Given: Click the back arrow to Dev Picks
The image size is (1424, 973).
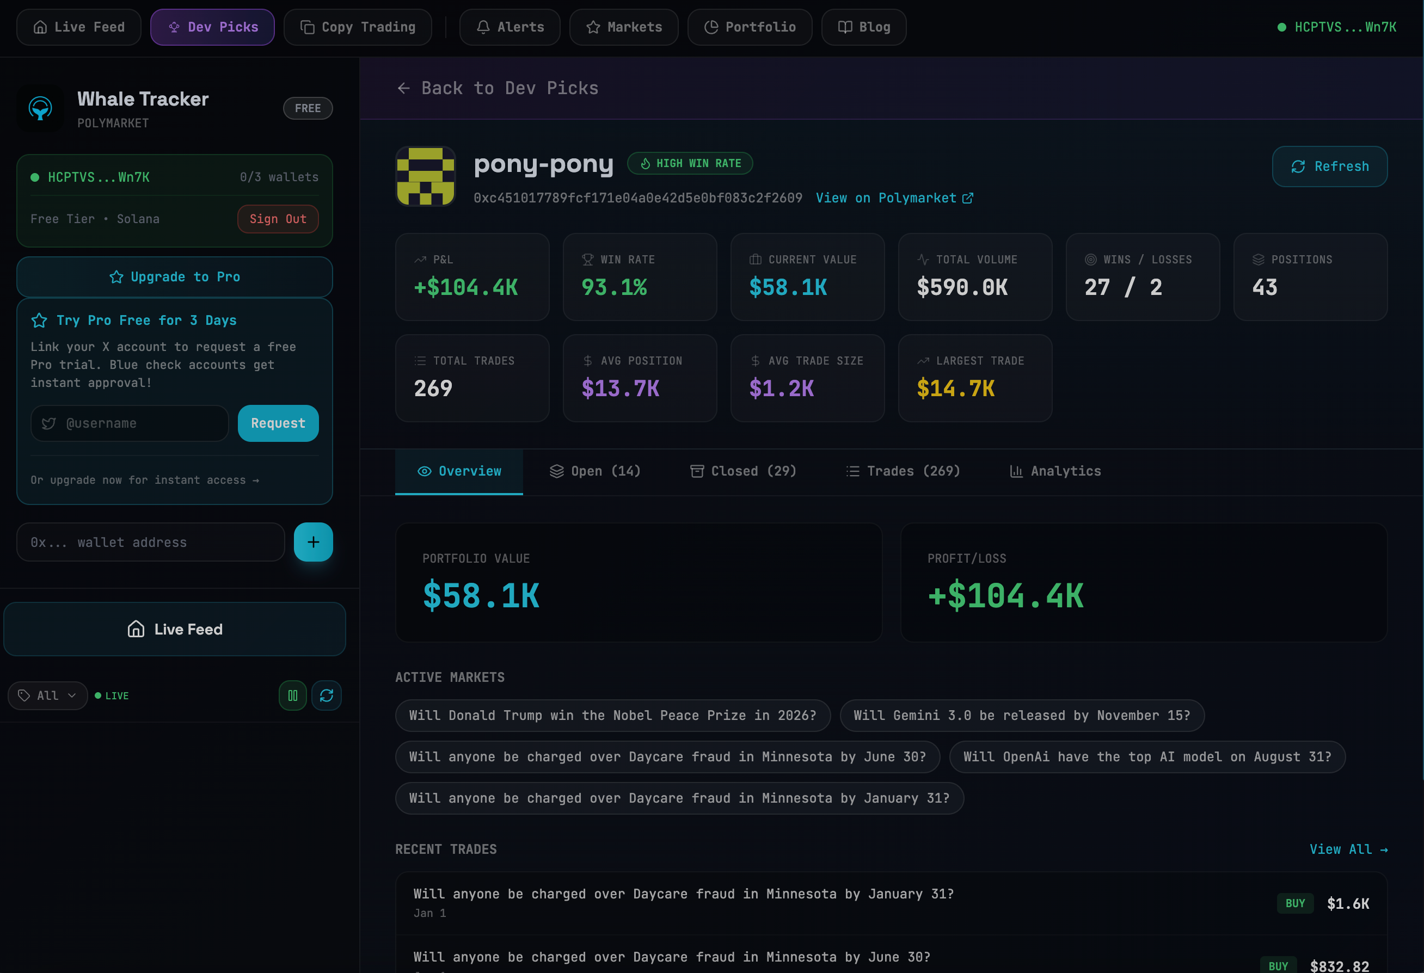Looking at the screenshot, I should coord(403,88).
